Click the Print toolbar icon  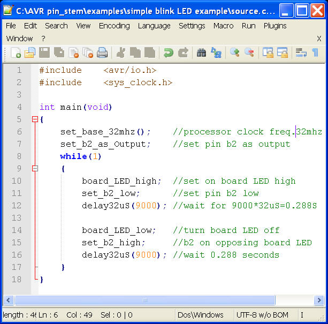[102, 52]
